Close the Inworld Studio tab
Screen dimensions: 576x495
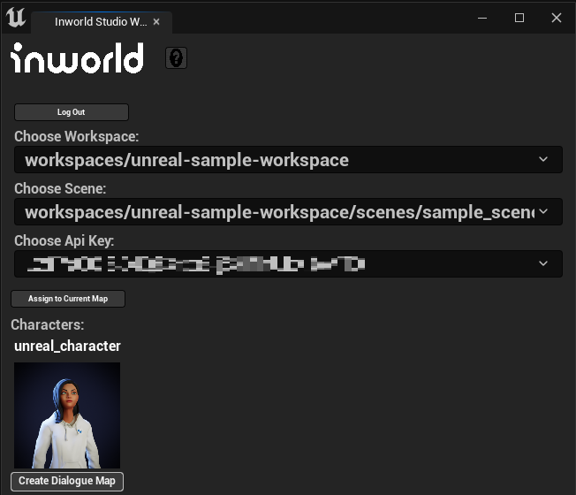[x=156, y=22]
